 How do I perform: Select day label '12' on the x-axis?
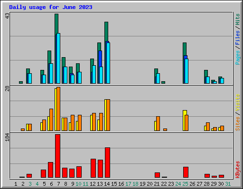[x=93, y=184]
